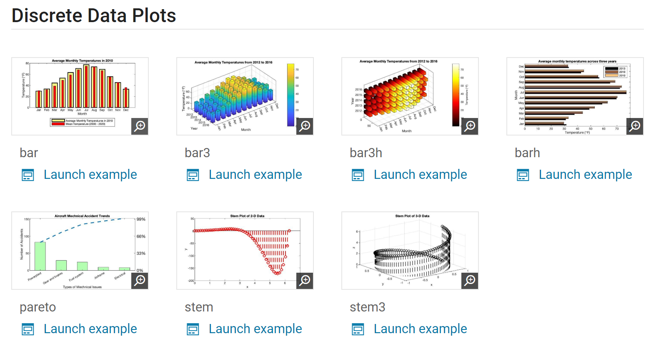Enlarge the bar3 plot using magnifier icon
The width and height of the screenshot is (656, 344).
click(x=305, y=126)
